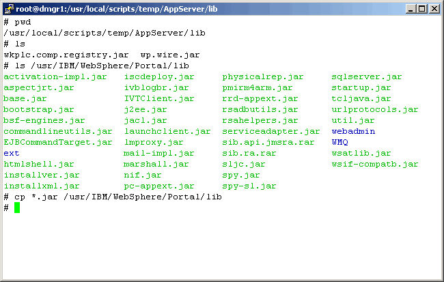
Task: Minimize the terminal window
Action: 410,9
